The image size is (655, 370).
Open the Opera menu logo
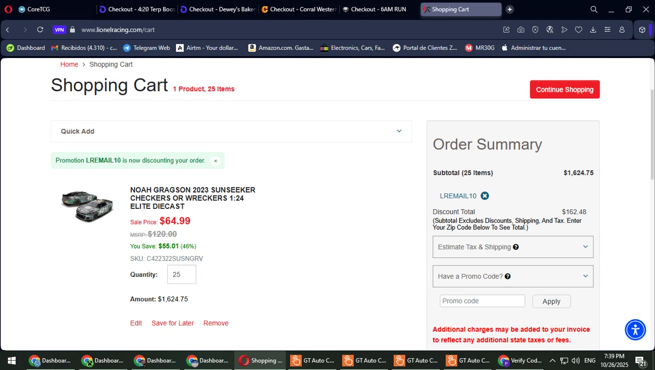[8, 9]
